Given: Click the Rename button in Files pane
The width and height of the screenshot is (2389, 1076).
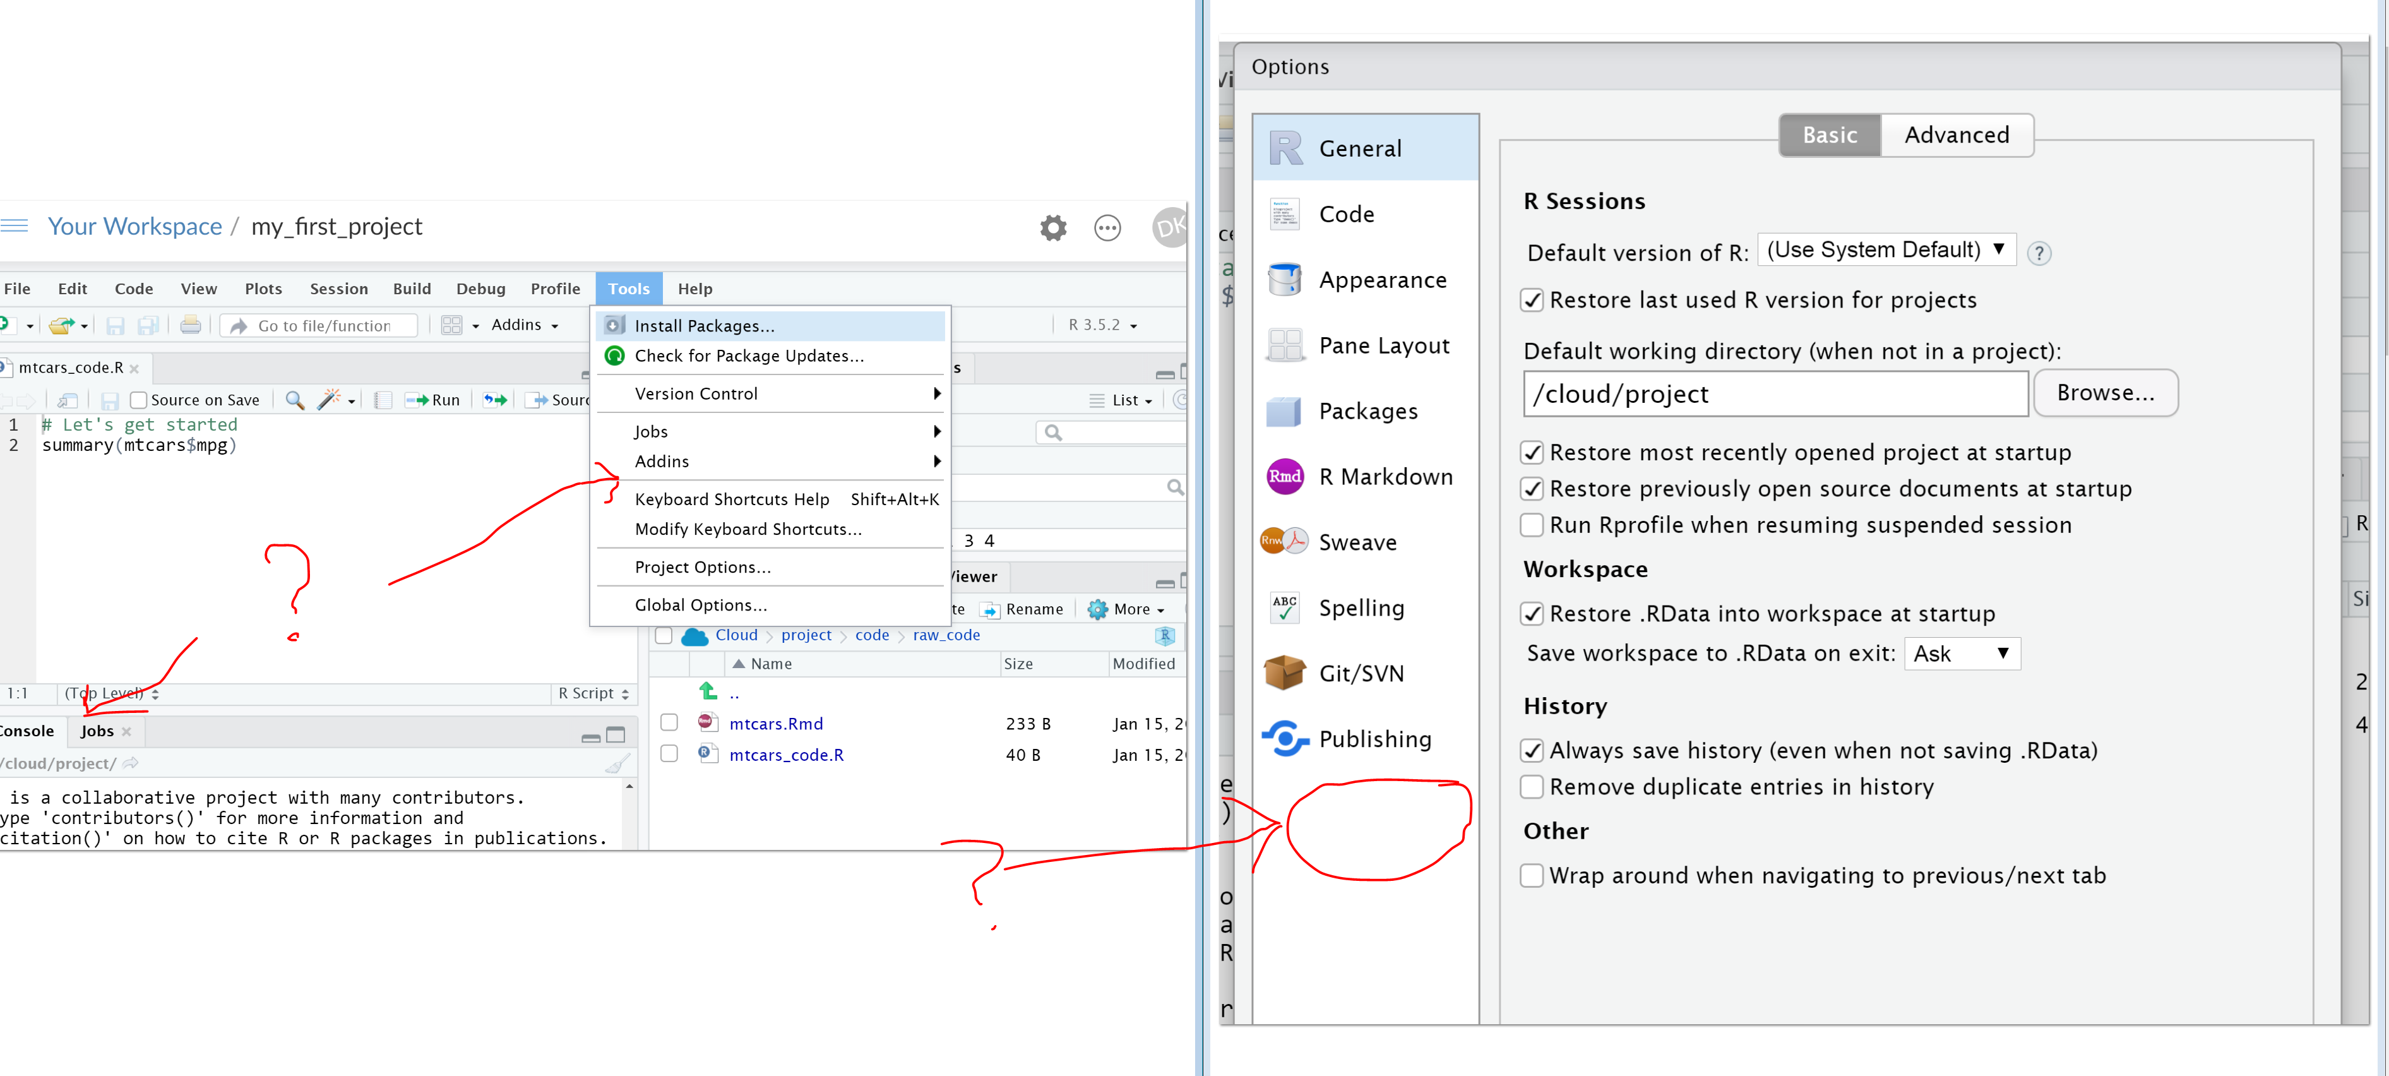Looking at the screenshot, I should point(1022,609).
